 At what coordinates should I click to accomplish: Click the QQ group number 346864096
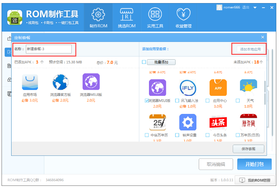(55, 180)
